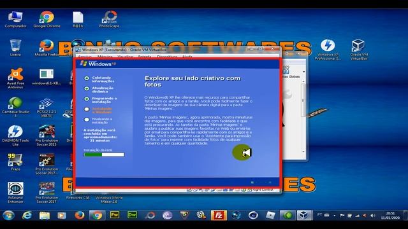Click the Right Control host key indicator

click(263, 190)
